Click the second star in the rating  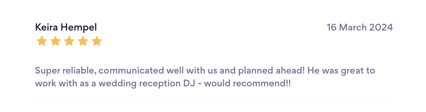pyautogui.click(x=56, y=41)
